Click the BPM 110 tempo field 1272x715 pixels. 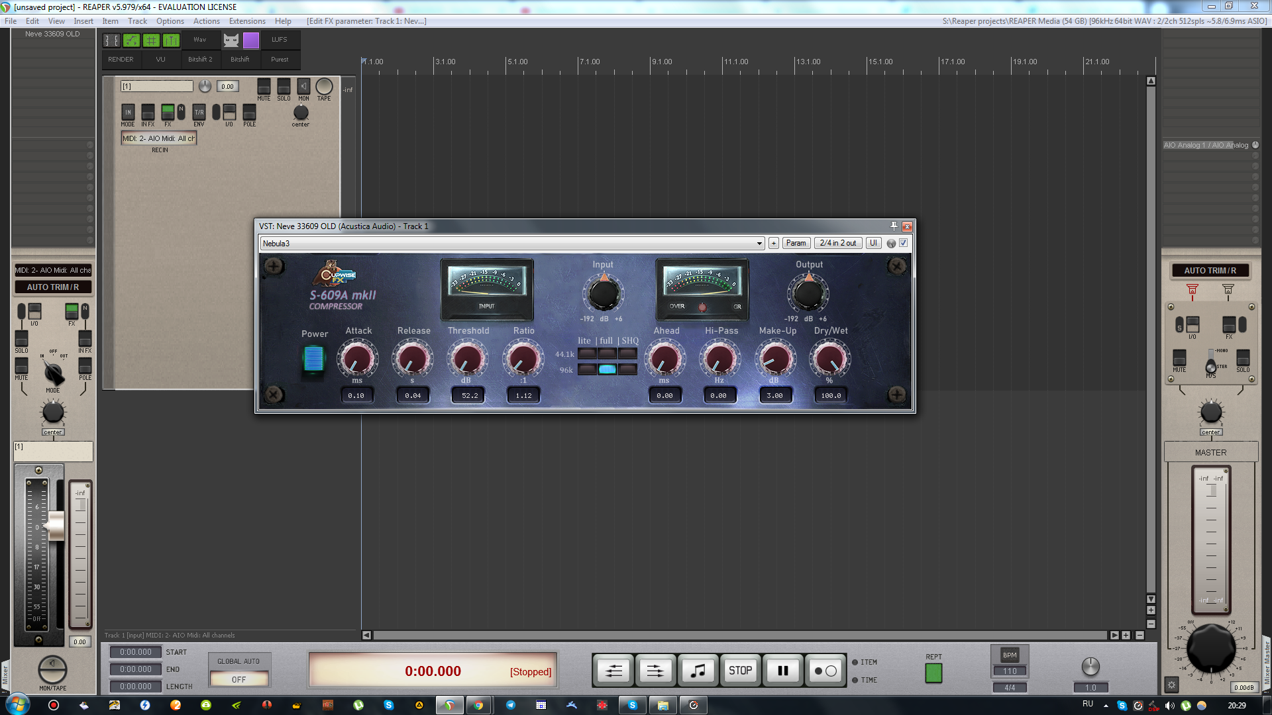1009,671
